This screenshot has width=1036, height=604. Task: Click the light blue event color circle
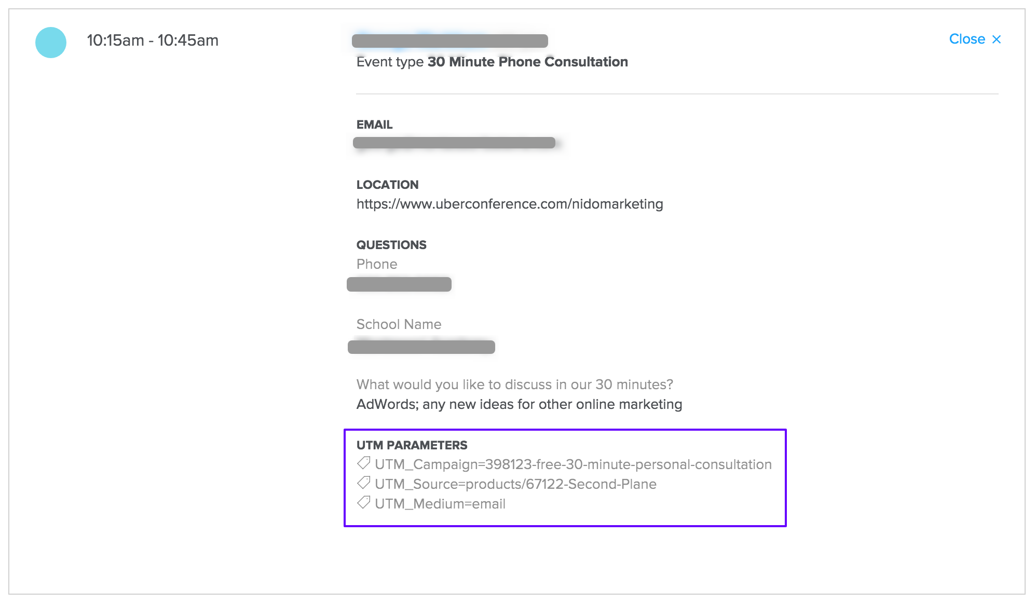51,43
